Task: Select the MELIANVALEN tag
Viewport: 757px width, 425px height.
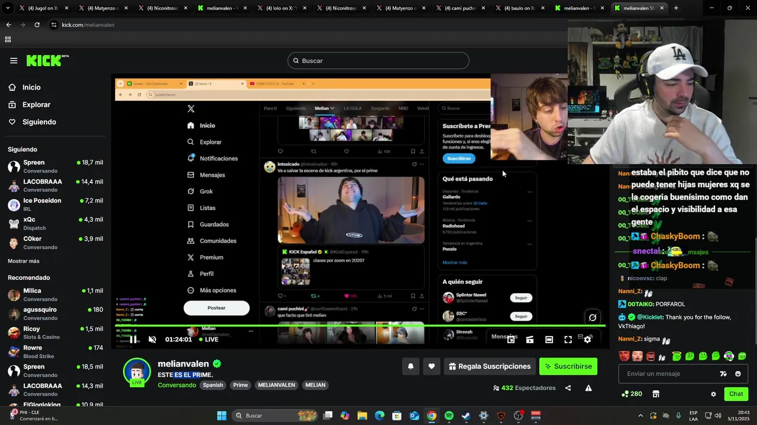Action: (276, 385)
